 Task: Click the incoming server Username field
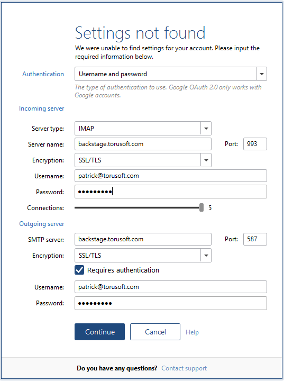coord(170,176)
